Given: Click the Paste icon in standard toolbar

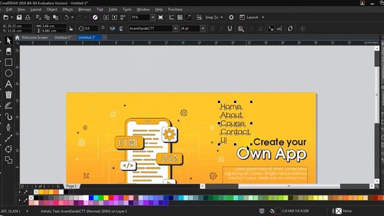Looking at the screenshot, I should 56,17.
